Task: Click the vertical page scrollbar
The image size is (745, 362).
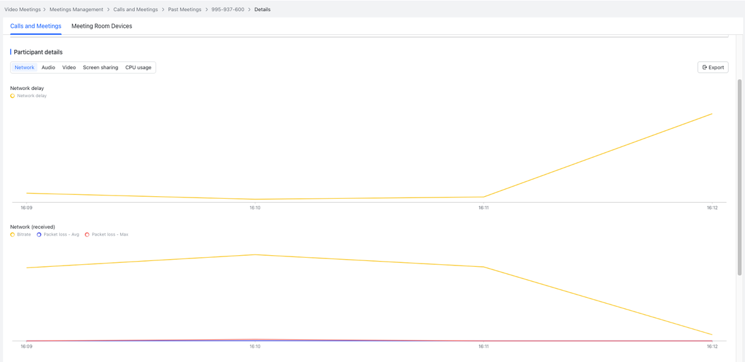Action: click(739, 177)
